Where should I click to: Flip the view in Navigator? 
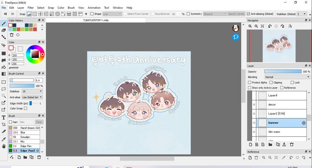tap(290, 26)
